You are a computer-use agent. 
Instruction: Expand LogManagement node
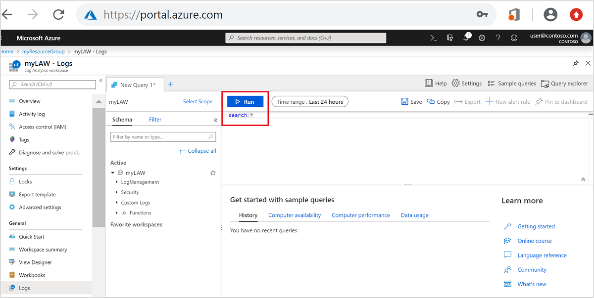117,182
